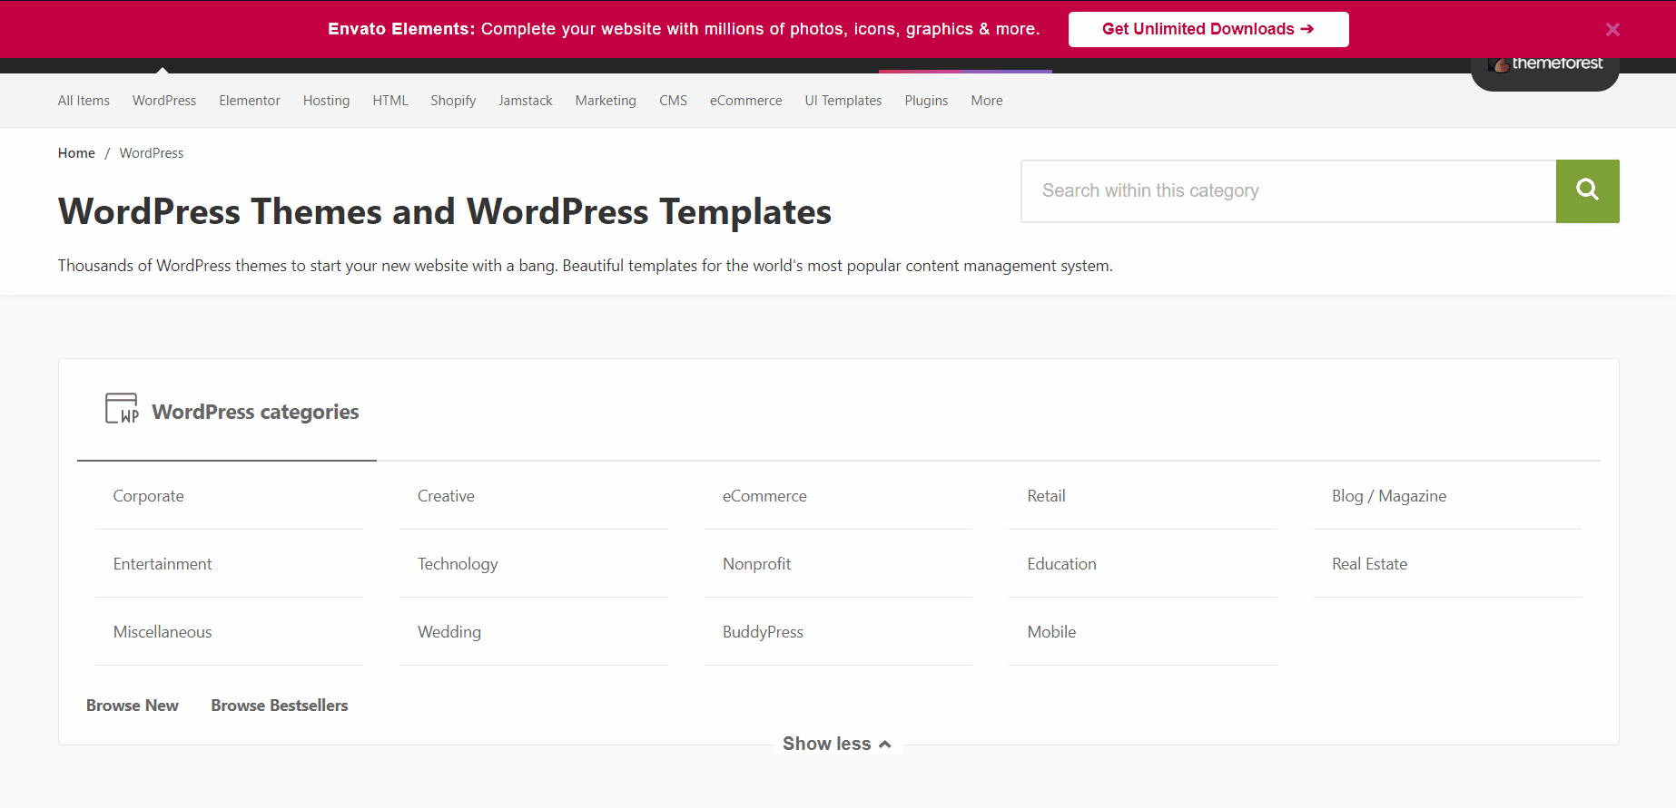Close the Envato Elements promo banner
Viewport: 1676px width, 808px height.
coord(1612,30)
